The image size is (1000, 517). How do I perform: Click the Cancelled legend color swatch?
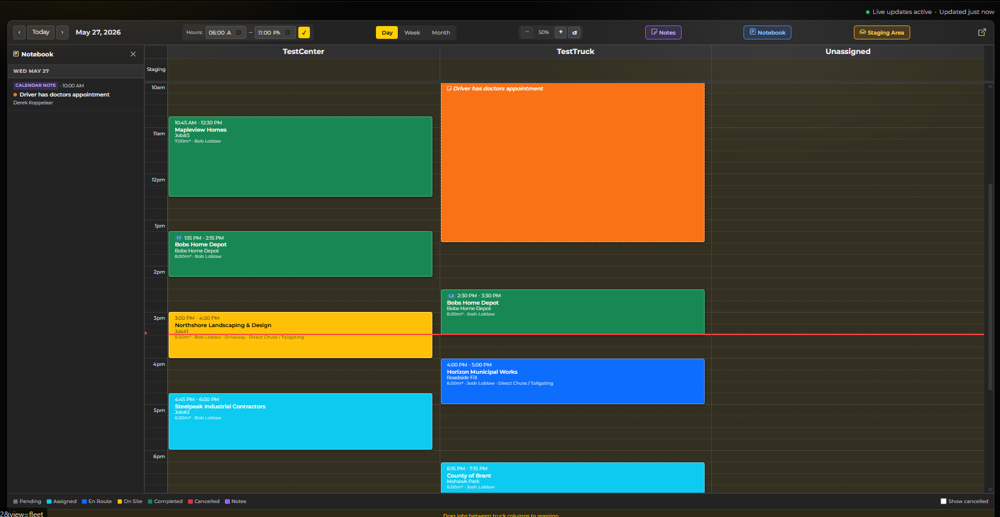(x=190, y=501)
